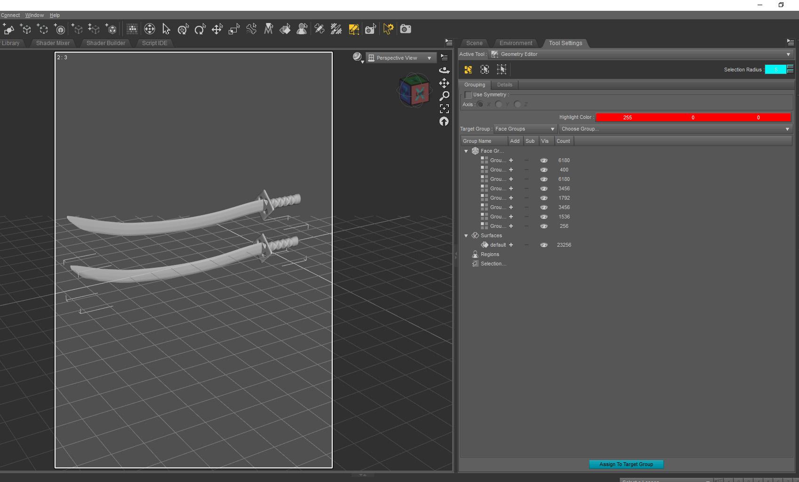Open the Perspective View dropdown

pos(400,57)
